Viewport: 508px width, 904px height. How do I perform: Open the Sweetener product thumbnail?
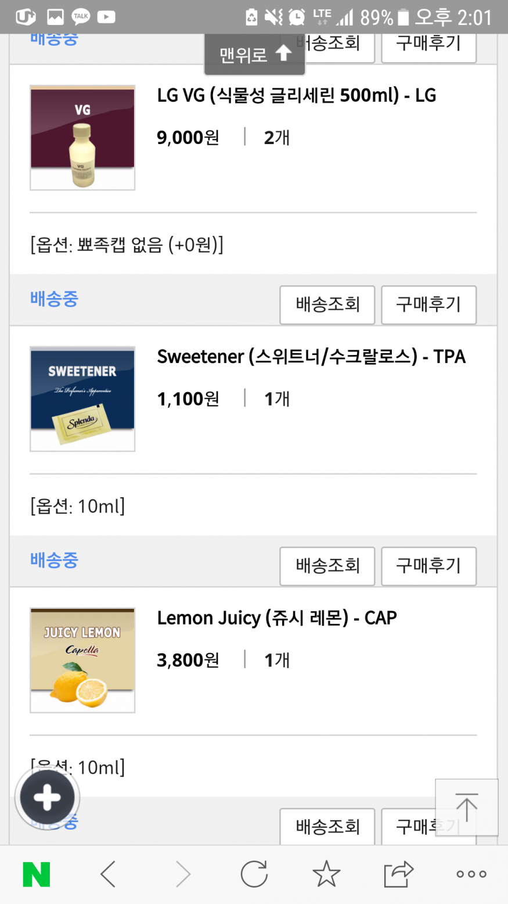tap(82, 399)
